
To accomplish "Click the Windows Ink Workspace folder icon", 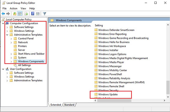I will pyautogui.click(x=96, y=46).
